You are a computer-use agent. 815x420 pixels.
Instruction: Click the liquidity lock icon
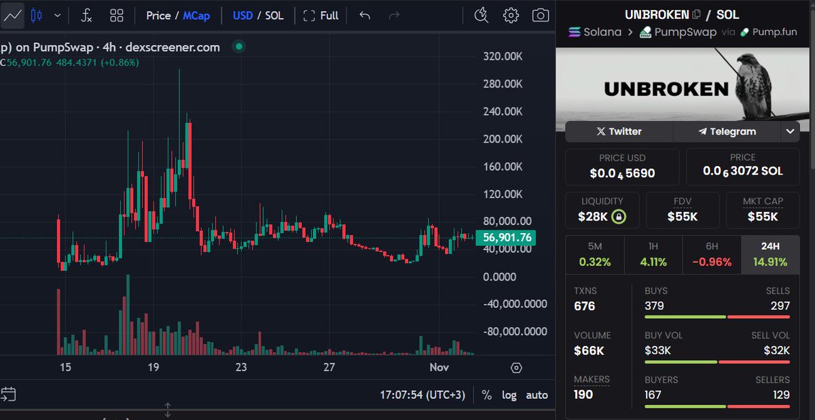click(618, 217)
